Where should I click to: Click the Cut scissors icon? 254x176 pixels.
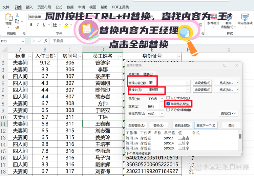17,15
